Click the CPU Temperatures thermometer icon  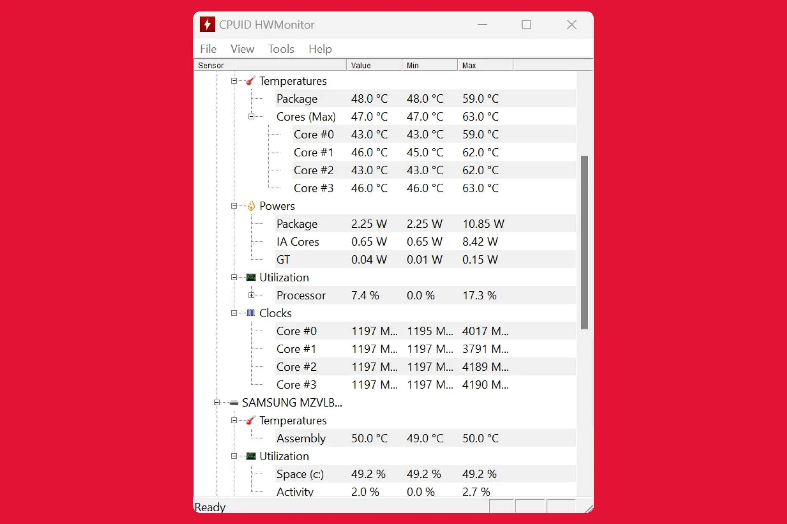point(250,81)
